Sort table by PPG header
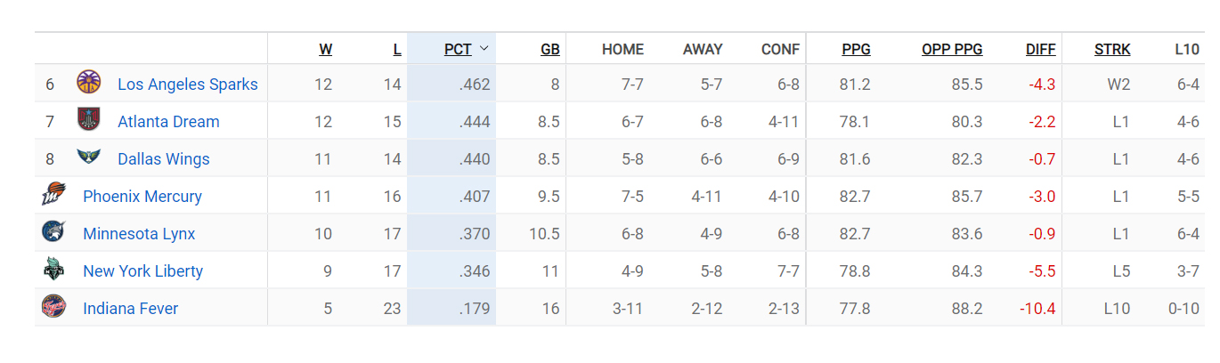Viewport: 1220px width, 363px height. pos(856,50)
